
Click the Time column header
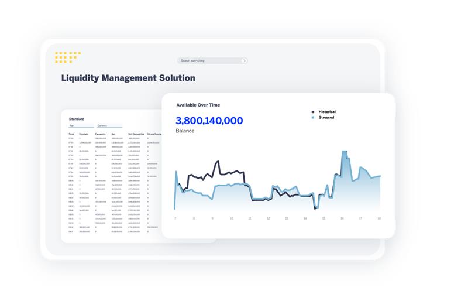click(x=71, y=134)
